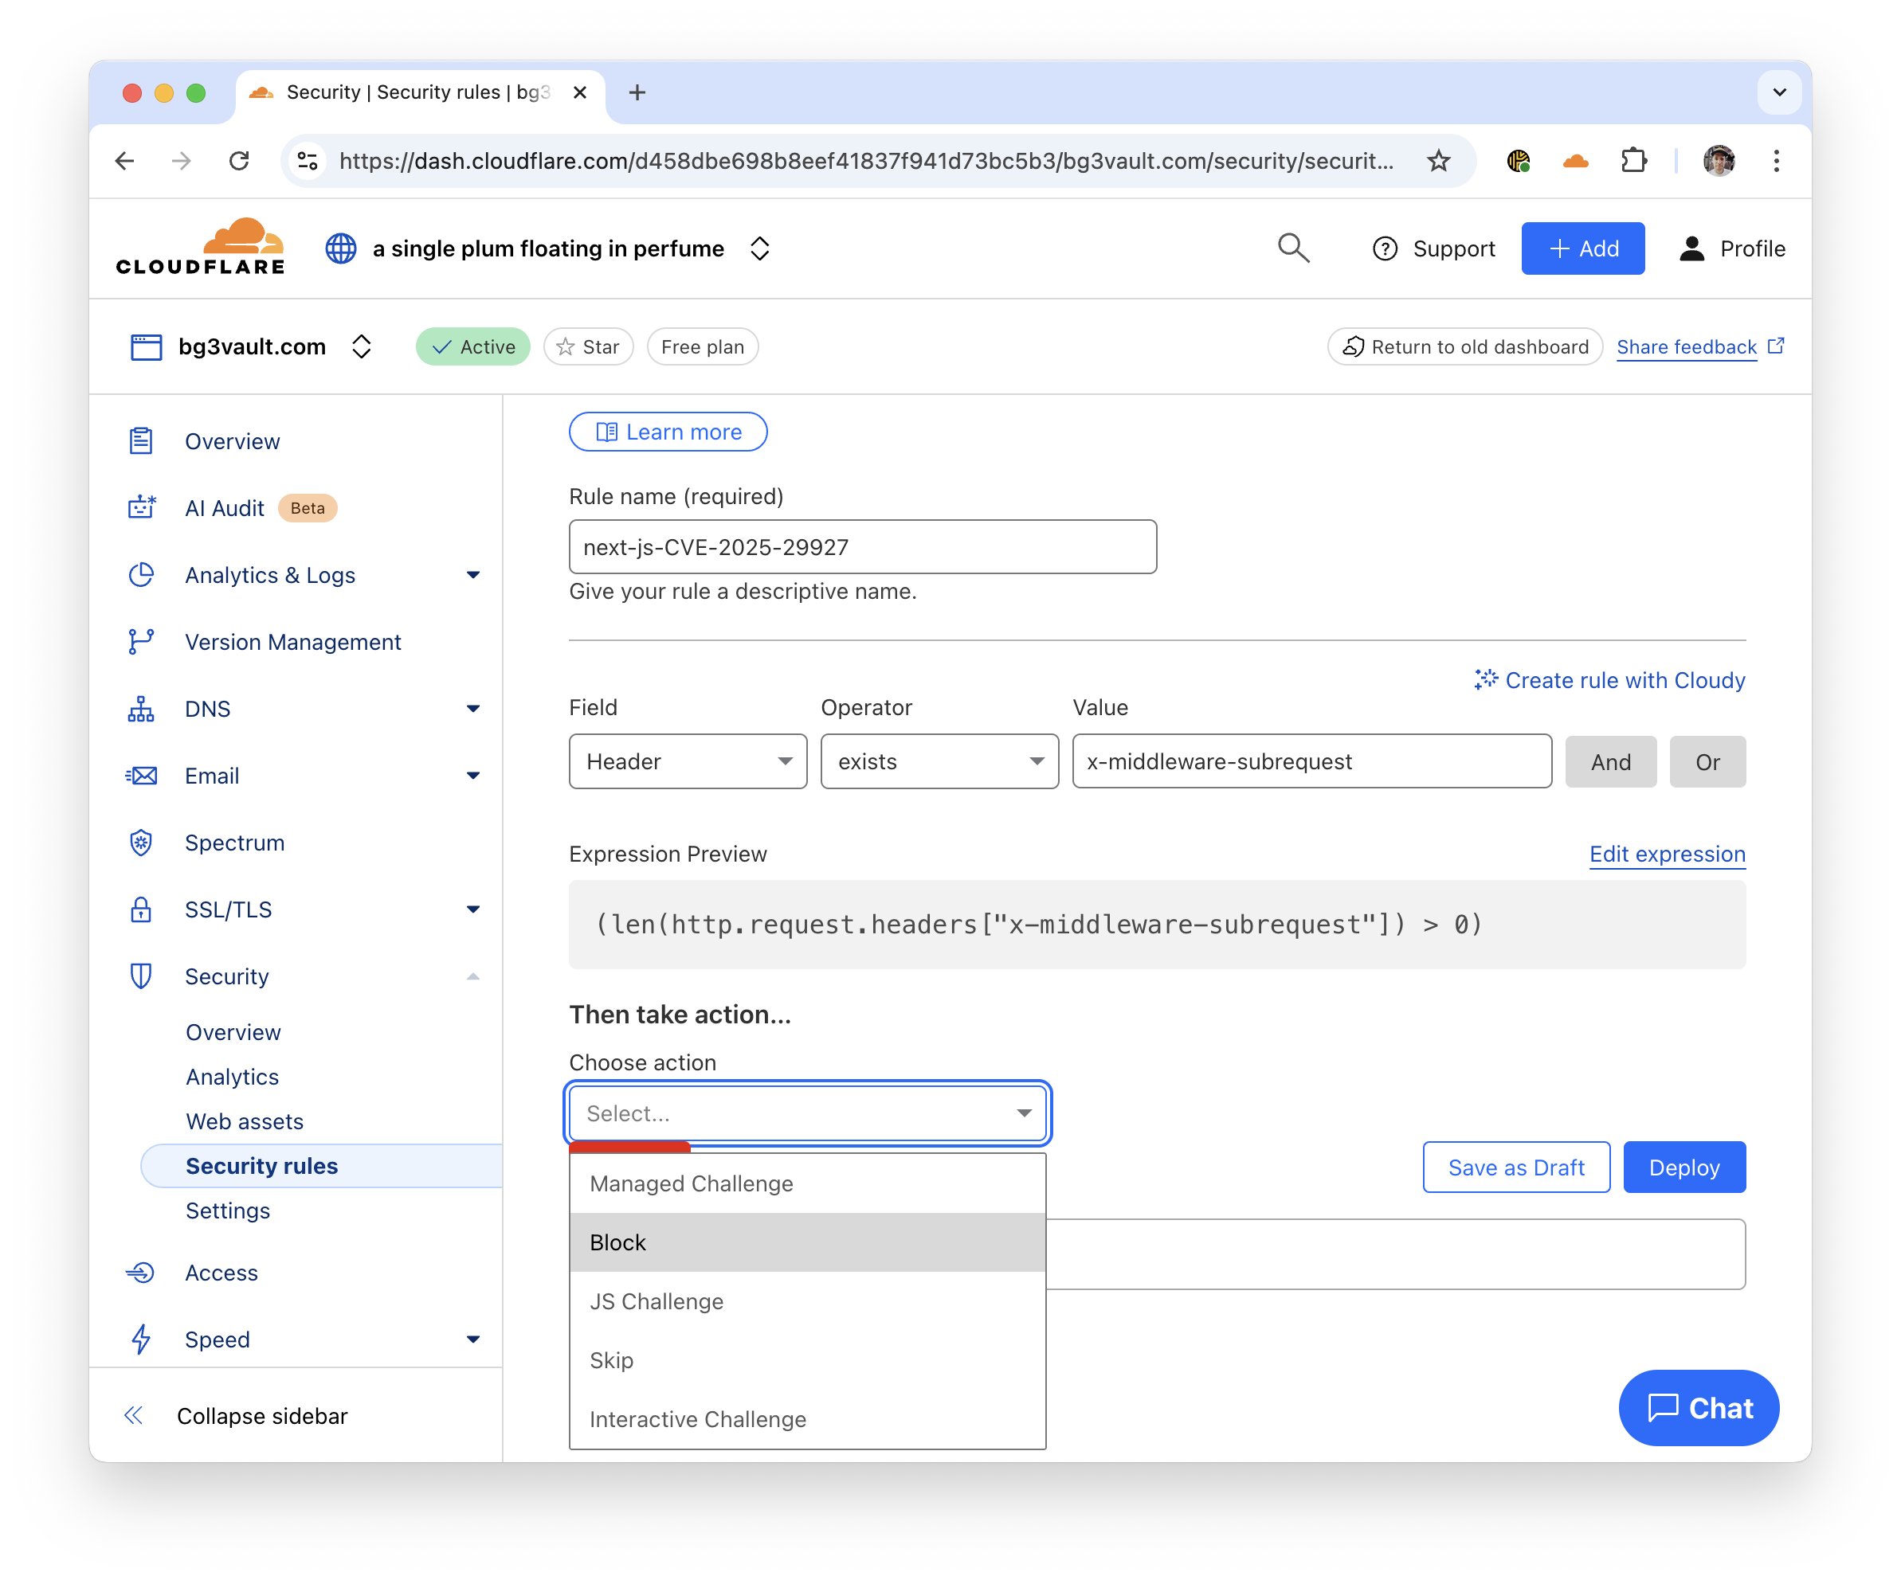1901x1580 pixels.
Task: Open the Operator dropdown showing exists
Action: point(939,761)
